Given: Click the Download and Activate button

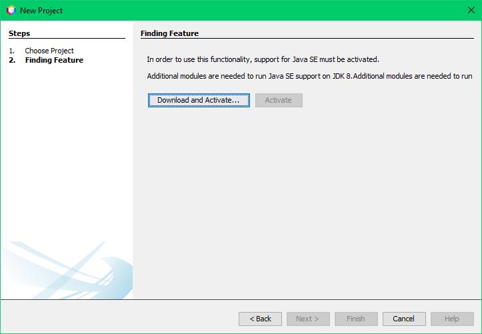Looking at the screenshot, I should (x=199, y=100).
